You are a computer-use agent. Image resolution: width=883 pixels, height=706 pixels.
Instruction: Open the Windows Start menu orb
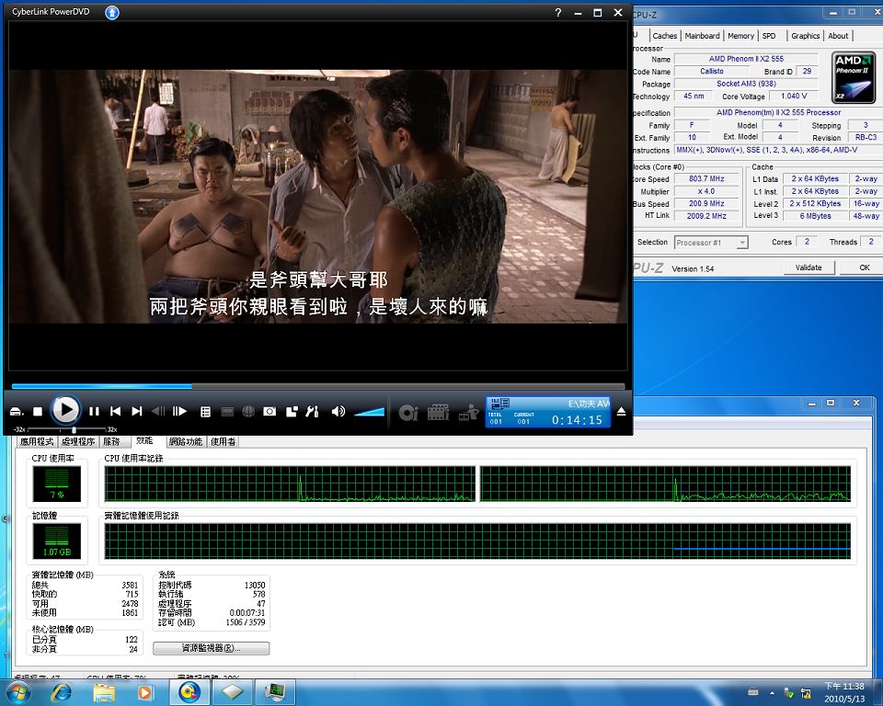point(17,691)
